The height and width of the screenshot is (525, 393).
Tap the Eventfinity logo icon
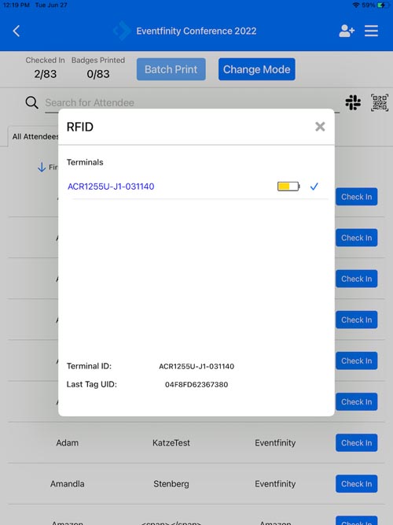(x=122, y=31)
